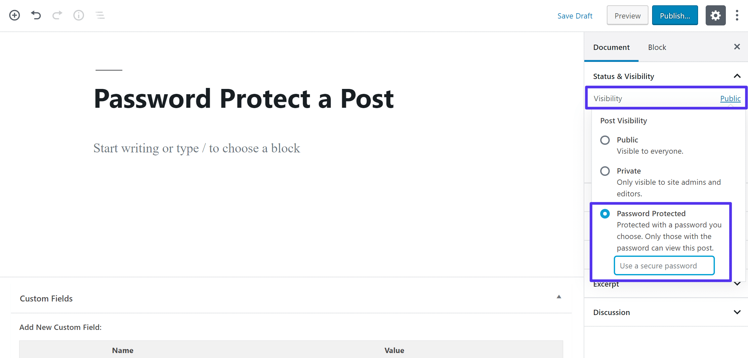Click the Preview button
Viewport: 748px width, 358px height.
[627, 16]
